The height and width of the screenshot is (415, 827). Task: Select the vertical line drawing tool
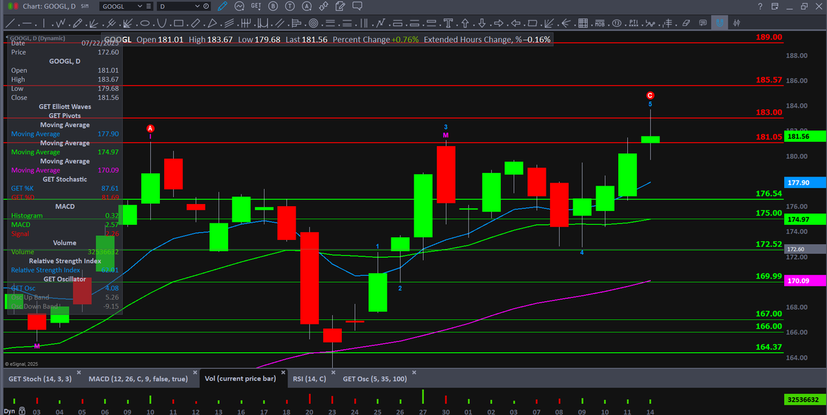pyautogui.click(x=43, y=23)
